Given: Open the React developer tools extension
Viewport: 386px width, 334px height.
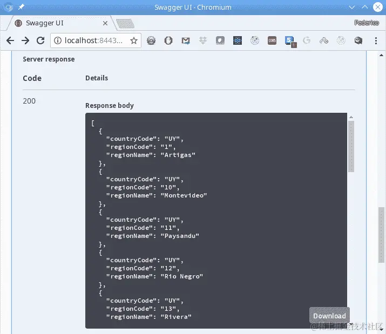Looking at the screenshot, I should [x=238, y=40].
